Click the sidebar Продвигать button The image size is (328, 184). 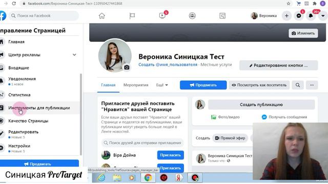point(39,164)
